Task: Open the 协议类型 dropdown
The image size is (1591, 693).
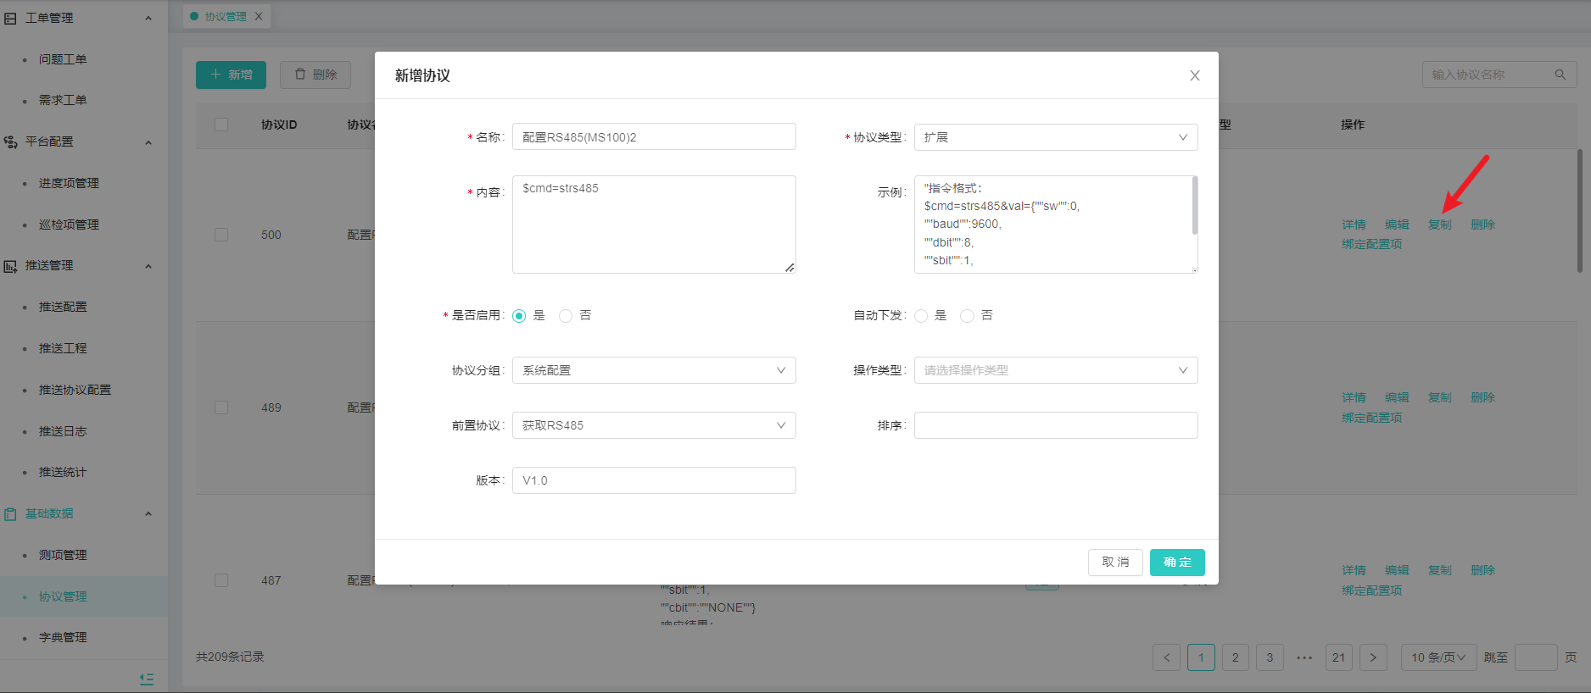Action: [x=1055, y=137]
